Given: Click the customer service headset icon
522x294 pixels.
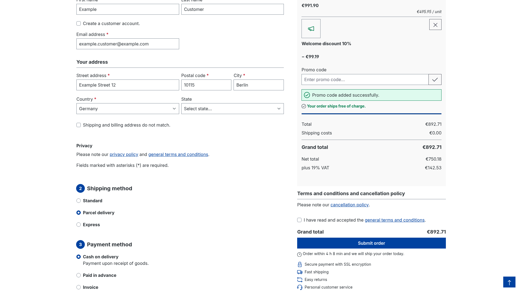Looking at the screenshot, I should click(300, 287).
